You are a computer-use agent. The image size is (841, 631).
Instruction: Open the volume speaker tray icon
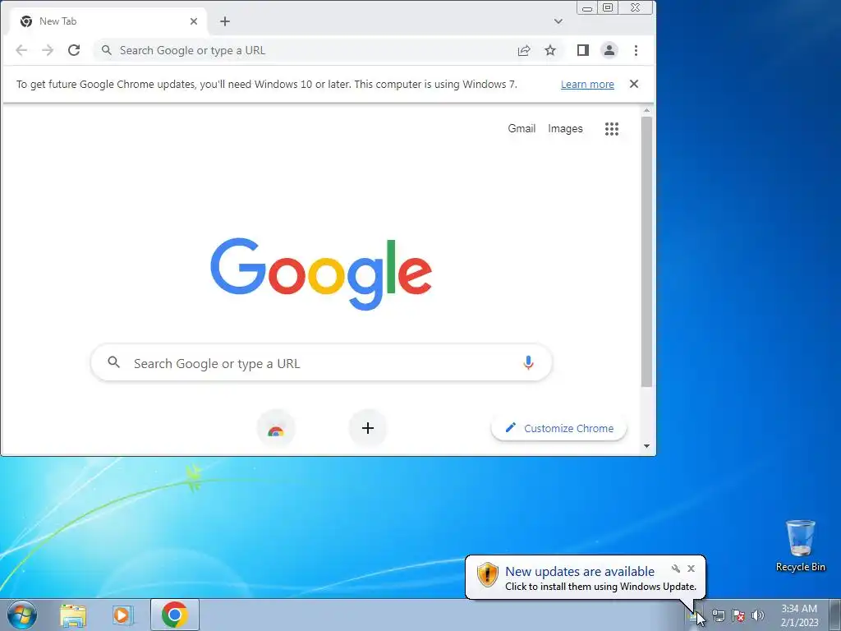(758, 616)
